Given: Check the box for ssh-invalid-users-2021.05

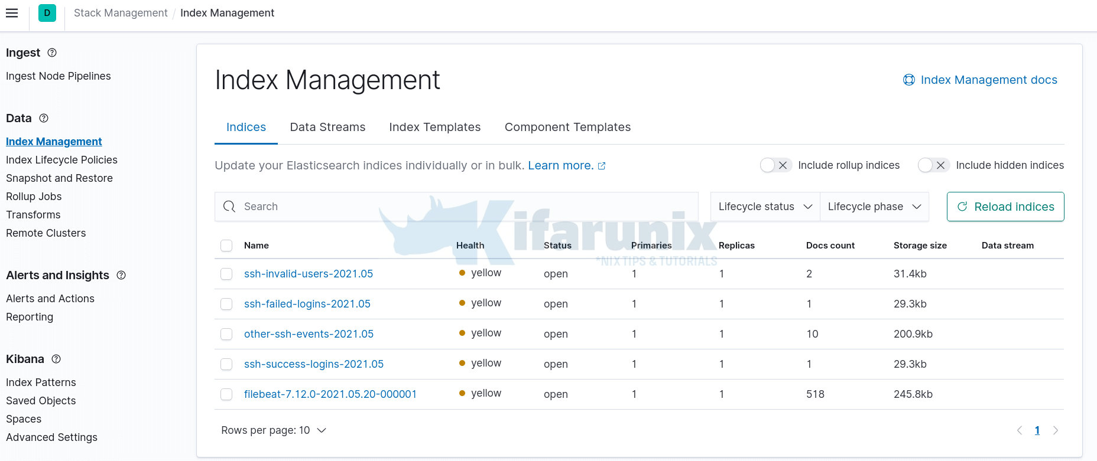Looking at the screenshot, I should coord(226,274).
